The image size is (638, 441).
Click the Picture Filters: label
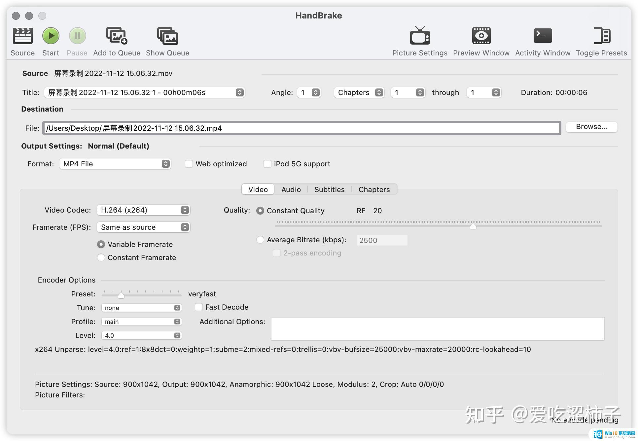pyautogui.click(x=60, y=395)
